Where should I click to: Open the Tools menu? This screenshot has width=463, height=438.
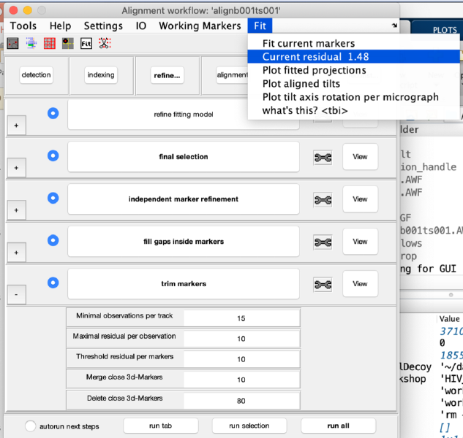coord(23,26)
